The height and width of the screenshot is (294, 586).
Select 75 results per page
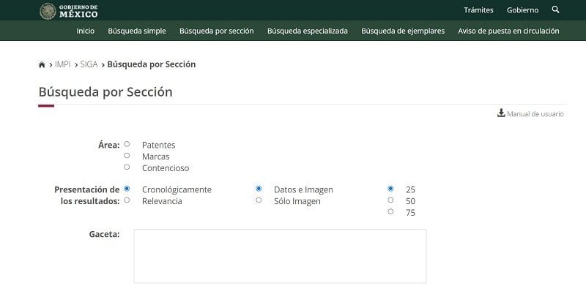click(x=390, y=212)
